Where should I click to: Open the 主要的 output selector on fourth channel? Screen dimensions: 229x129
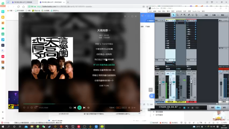pos(191,69)
